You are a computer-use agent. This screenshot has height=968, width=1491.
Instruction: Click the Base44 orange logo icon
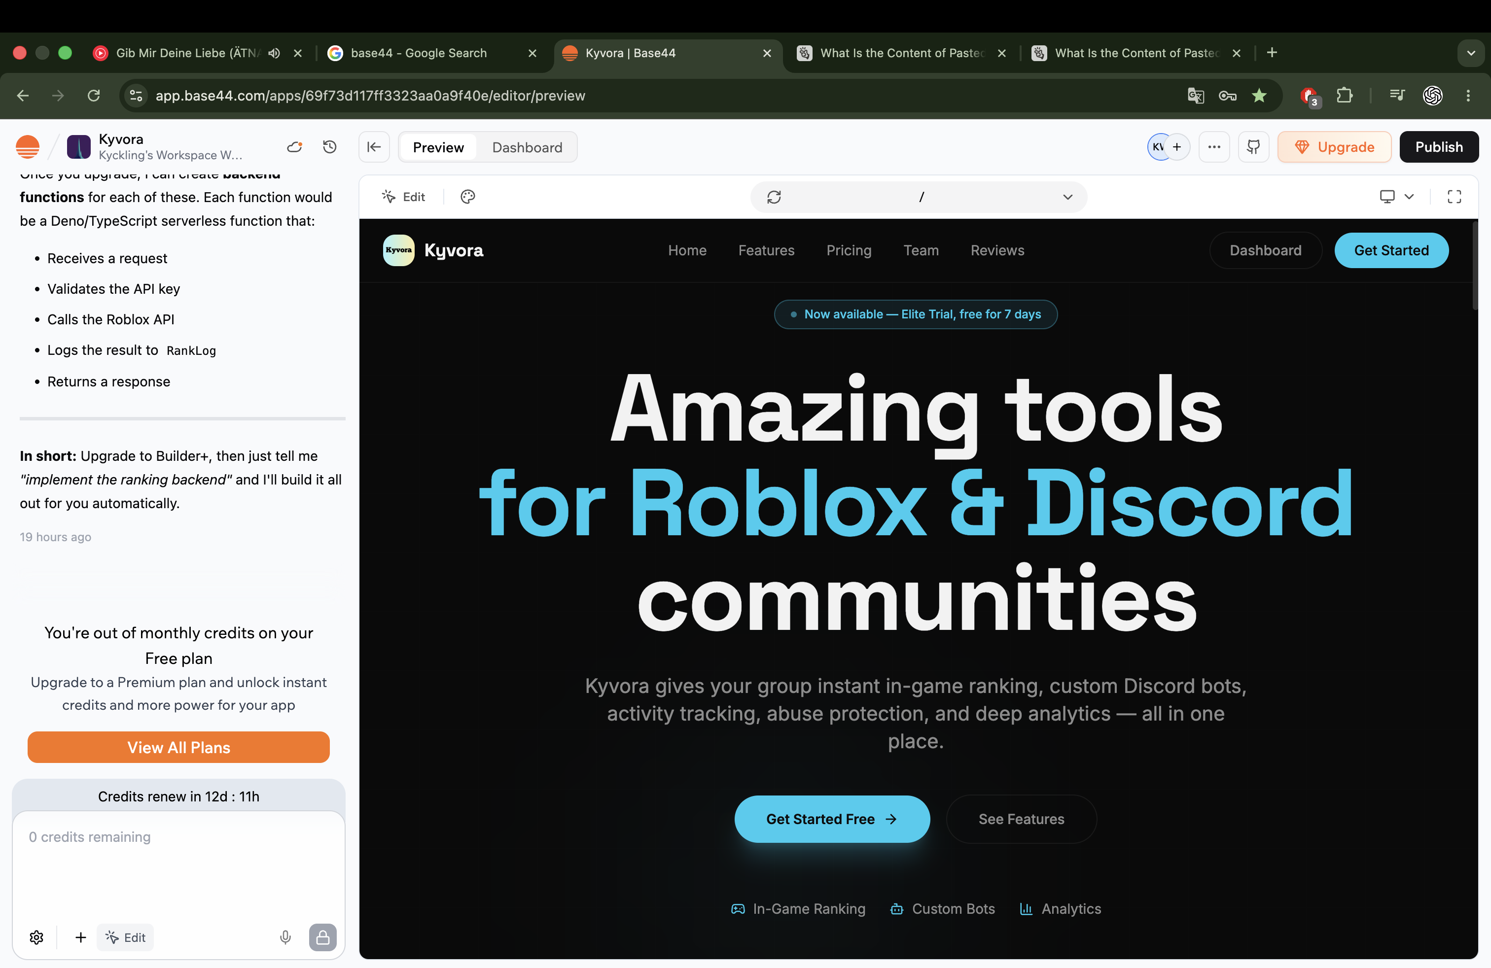(28, 146)
